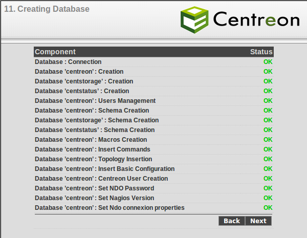This screenshot has width=307, height=238.
Task: Select the 'centreon' : Users Management row
Action: (95, 101)
